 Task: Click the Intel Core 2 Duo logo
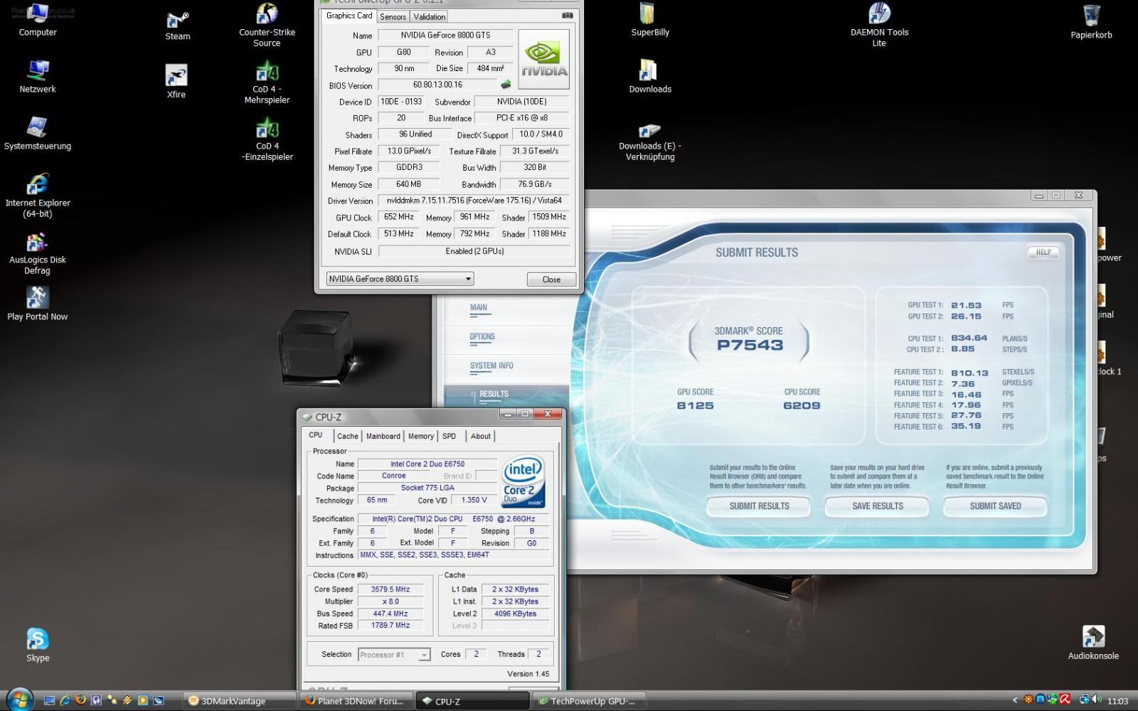point(523,481)
